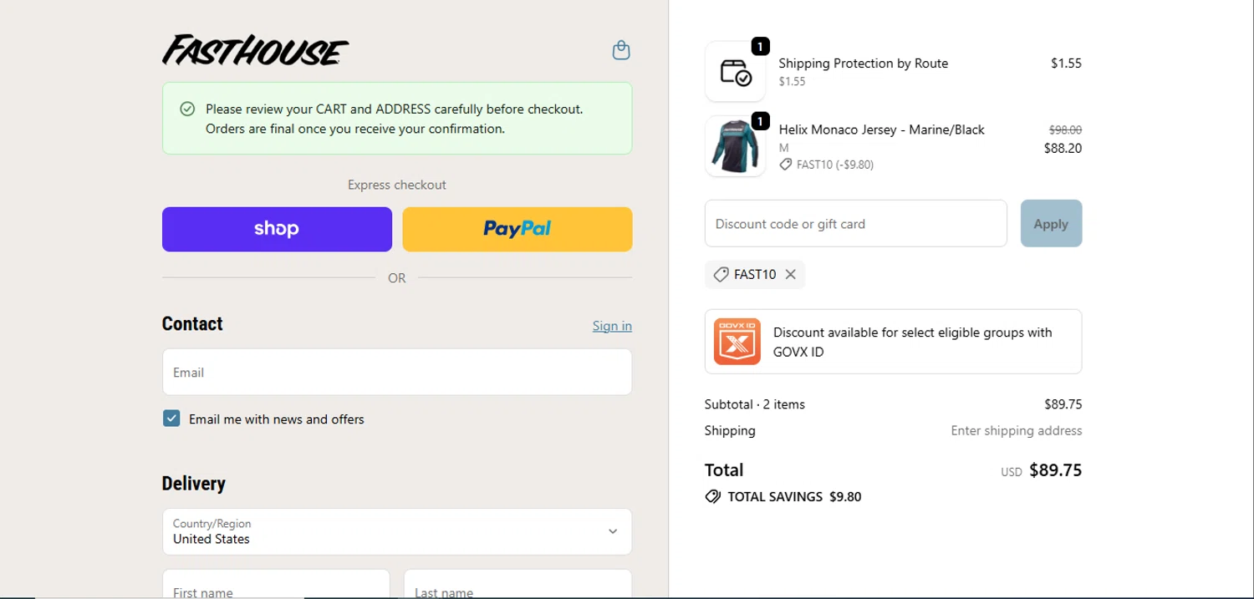Open the Helix Monaco Jersey thumbnail
Screen dimensions: 1254x599
coord(736,146)
